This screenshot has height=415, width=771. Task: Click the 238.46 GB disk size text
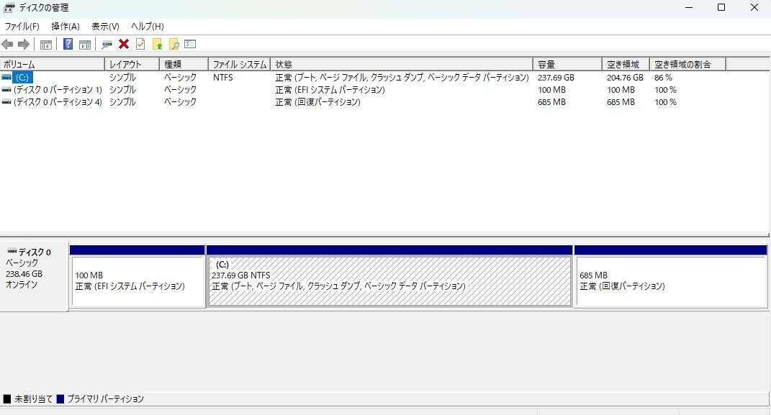[24, 274]
